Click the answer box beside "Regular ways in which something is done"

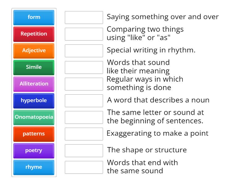(84, 84)
